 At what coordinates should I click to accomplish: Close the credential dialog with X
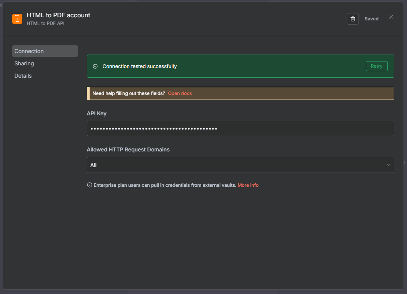coord(391,17)
